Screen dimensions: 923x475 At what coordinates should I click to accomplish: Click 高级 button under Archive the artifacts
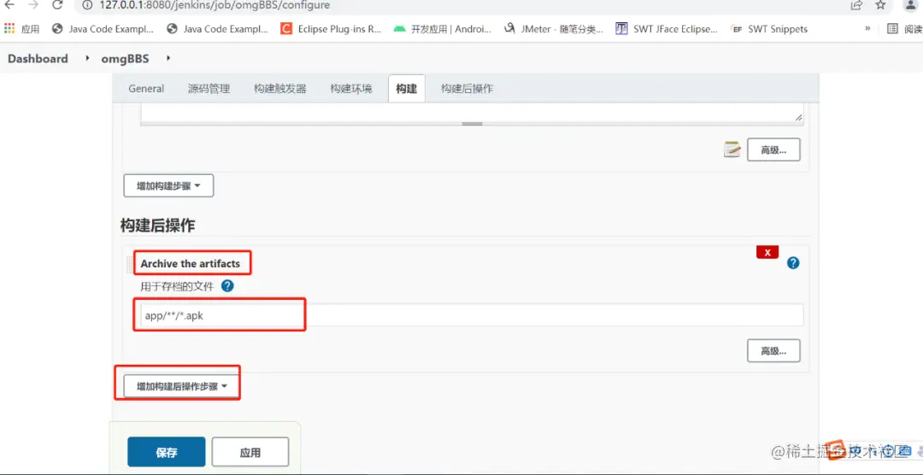(773, 351)
